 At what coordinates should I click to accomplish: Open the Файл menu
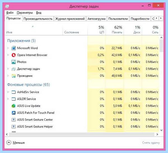click(10, 13)
